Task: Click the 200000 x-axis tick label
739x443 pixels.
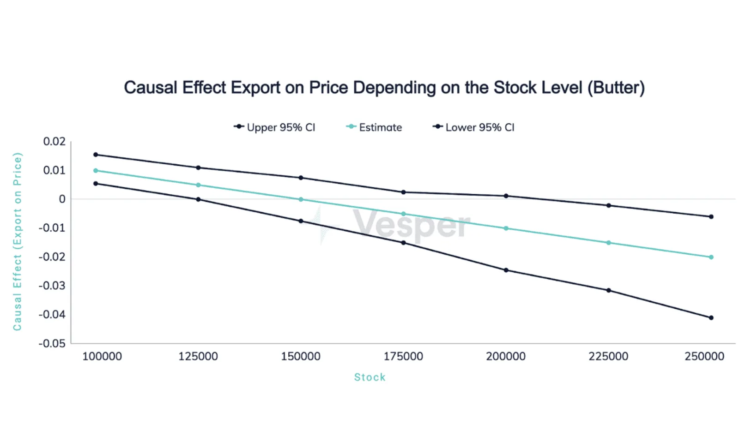Action: point(506,356)
